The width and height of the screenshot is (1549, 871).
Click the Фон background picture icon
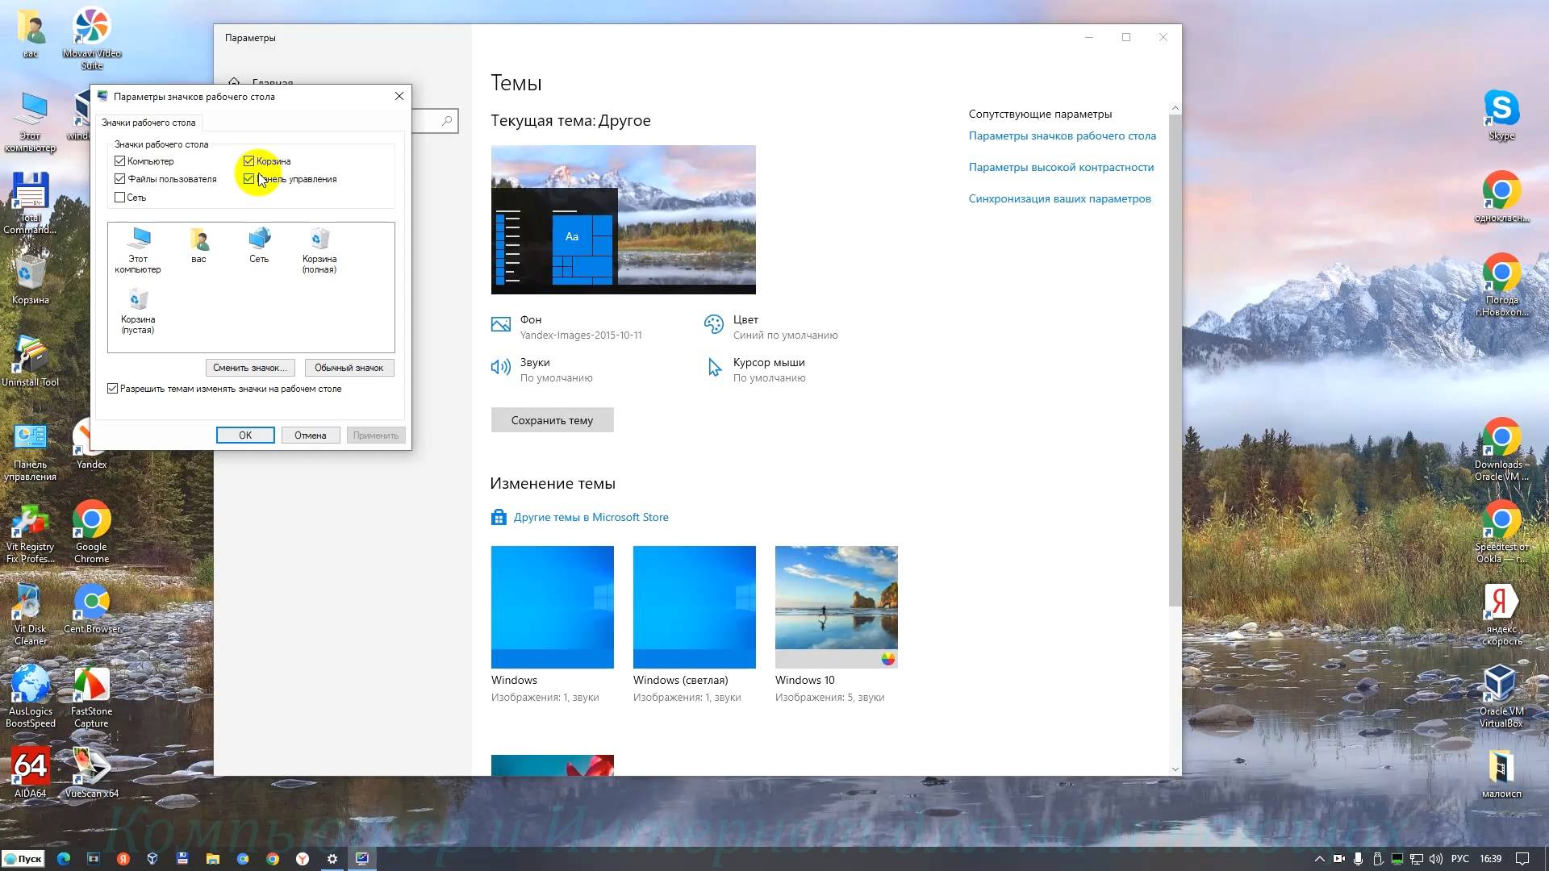pyautogui.click(x=501, y=325)
